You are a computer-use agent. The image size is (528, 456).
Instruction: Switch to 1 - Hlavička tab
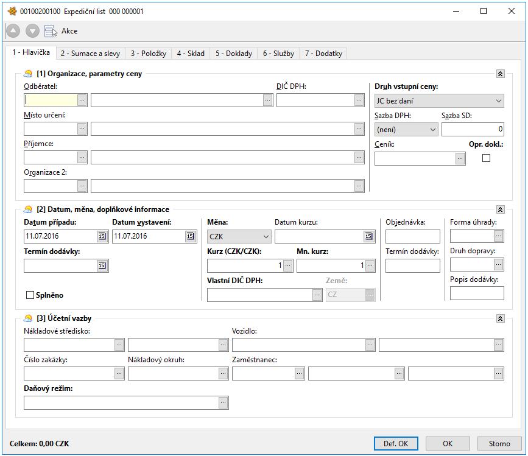(31, 52)
